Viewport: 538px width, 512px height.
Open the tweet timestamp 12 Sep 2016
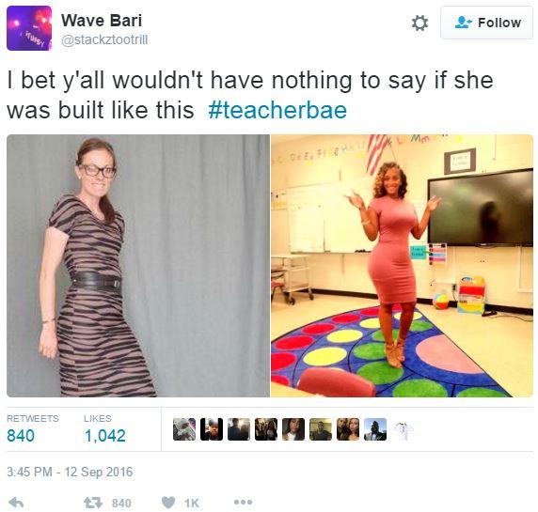click(70, 472)
